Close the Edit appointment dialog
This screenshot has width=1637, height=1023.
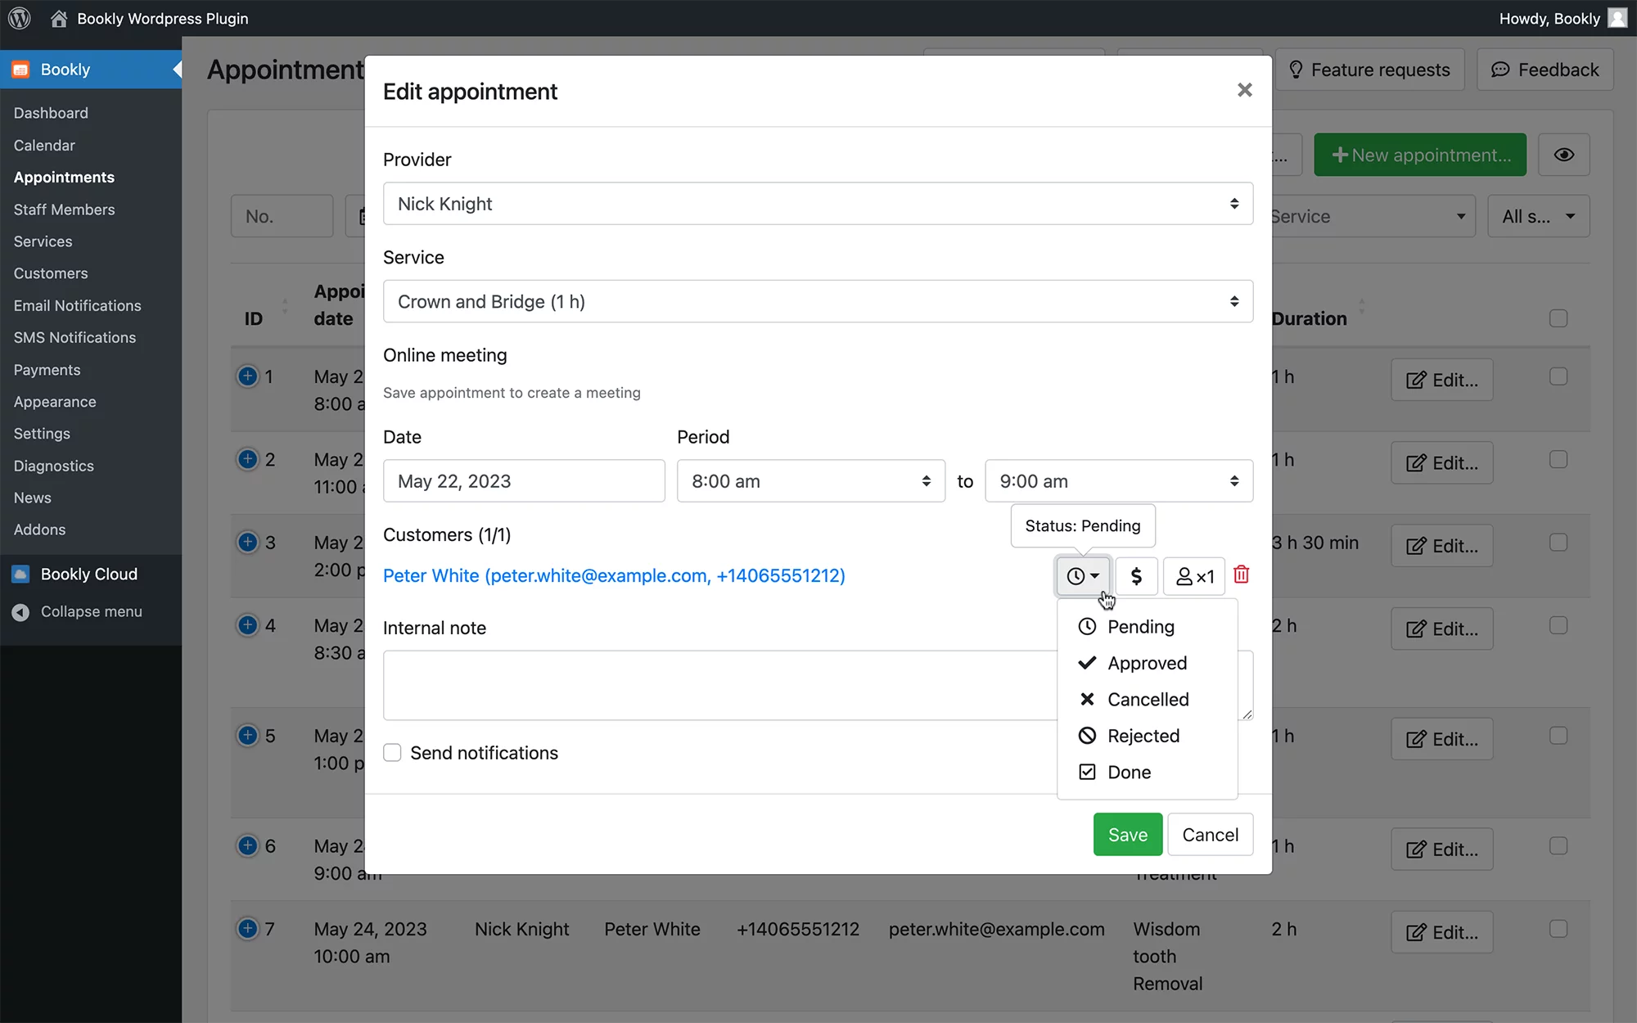pos(1245,90)
